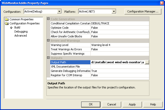Viewport: 165px width, 110px height.
Task: Open the Platform dropdown
Action: coord(114,11)
